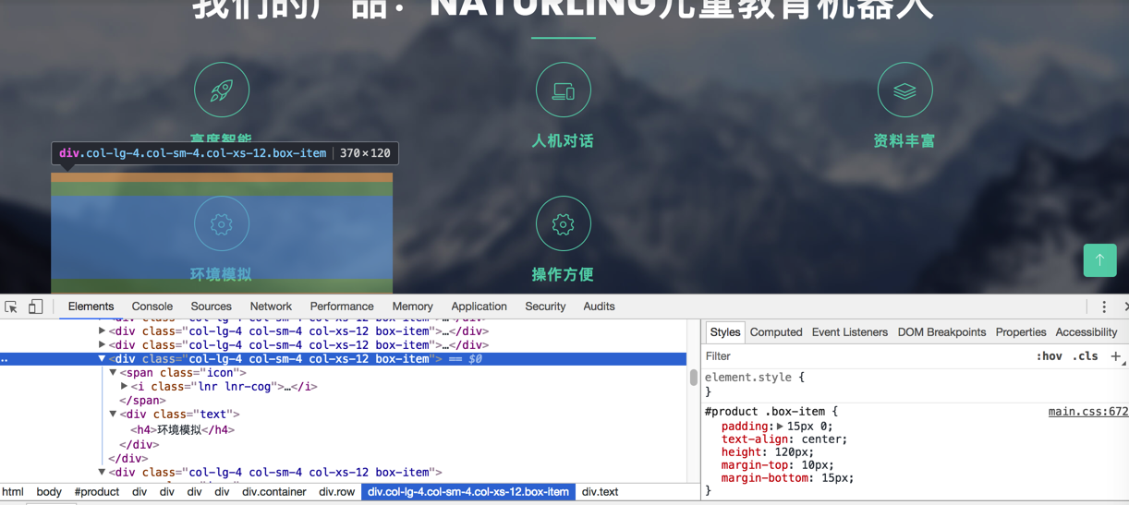The width and height of the screenshot is (1129, 505).
Task: Switch to the Properties pane tab
Action: click(x=1021, y=332)
